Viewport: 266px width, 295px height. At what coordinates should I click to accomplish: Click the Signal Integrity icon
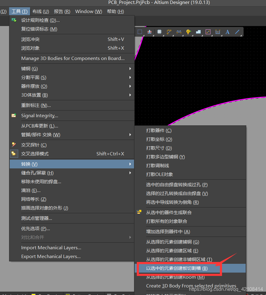click(x=14, y=115)
